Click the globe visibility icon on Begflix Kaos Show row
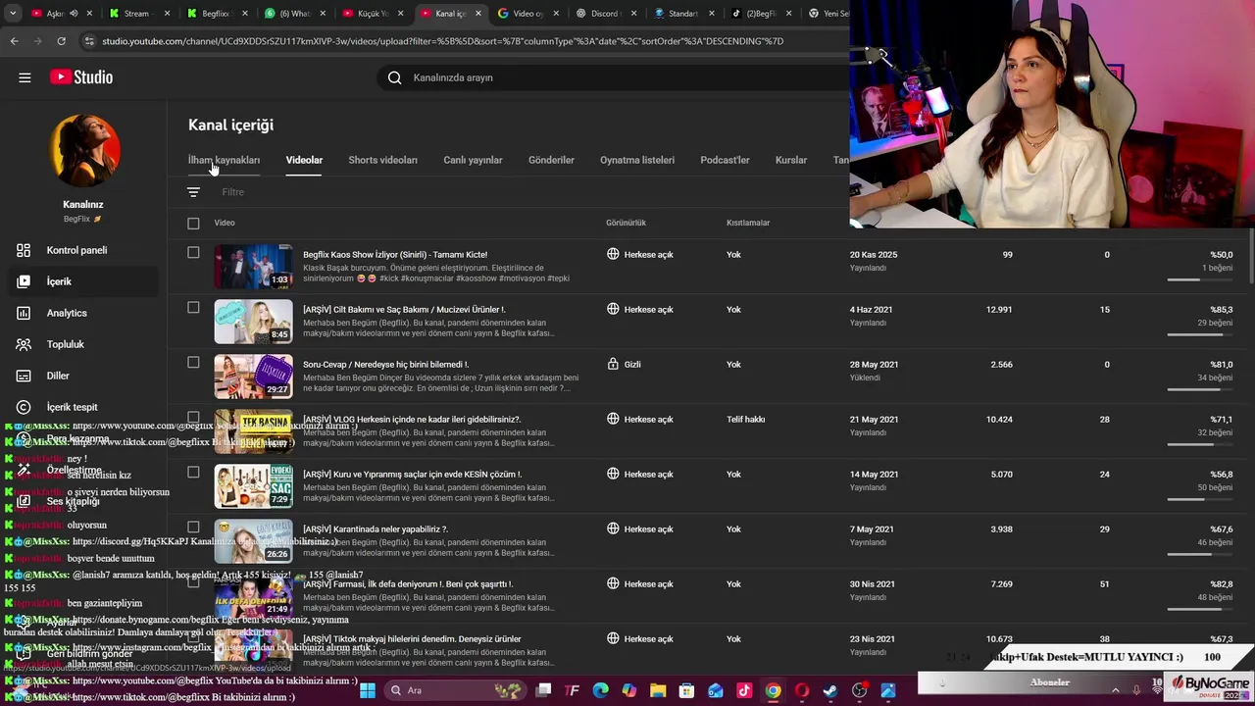The height and width of the screenshot is (706, 1255). tap(613, 254)
